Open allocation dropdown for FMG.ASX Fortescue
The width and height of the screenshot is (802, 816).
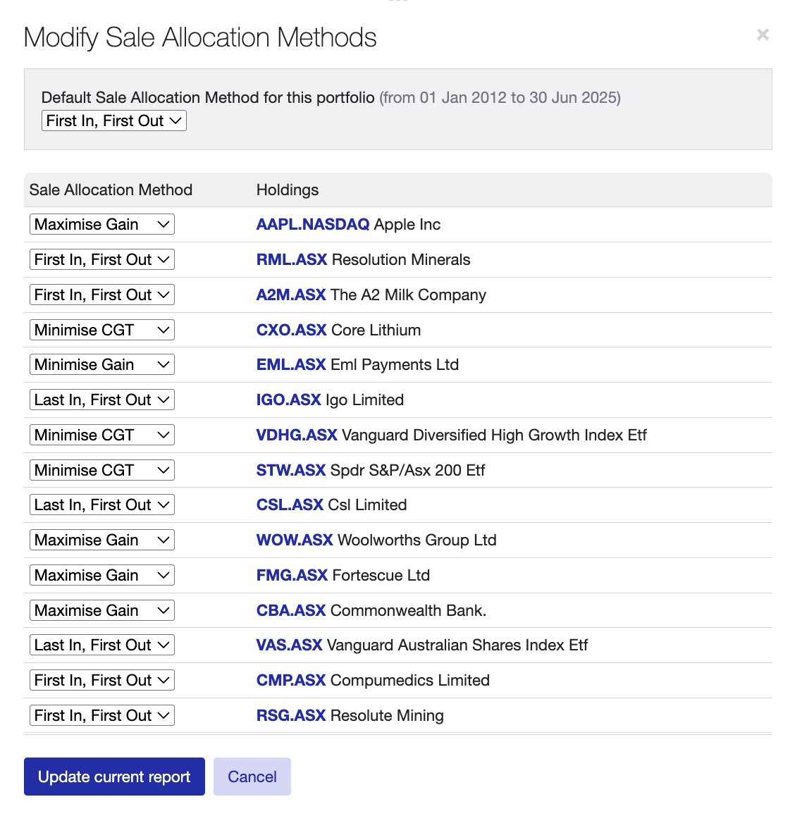102,575
